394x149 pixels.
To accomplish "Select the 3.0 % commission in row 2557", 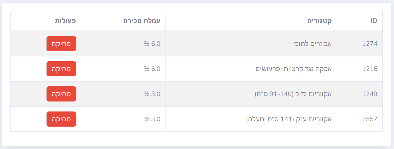I will click(x=152, y=119).
